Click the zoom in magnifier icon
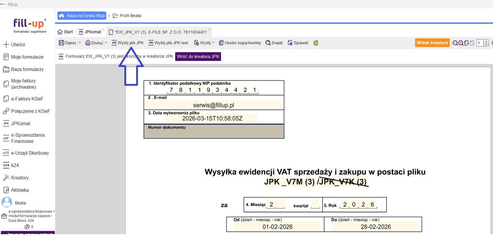The height and width of the screenshot is (236, 493). (461, 43)
